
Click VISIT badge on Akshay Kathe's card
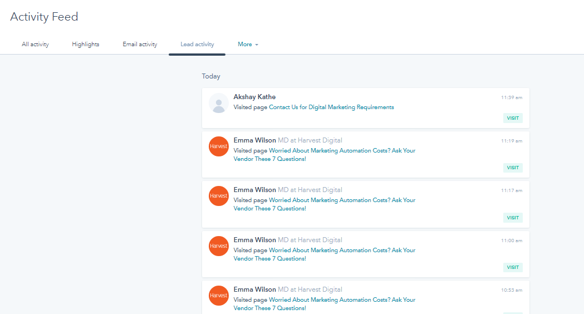click(x=513, y=118)
